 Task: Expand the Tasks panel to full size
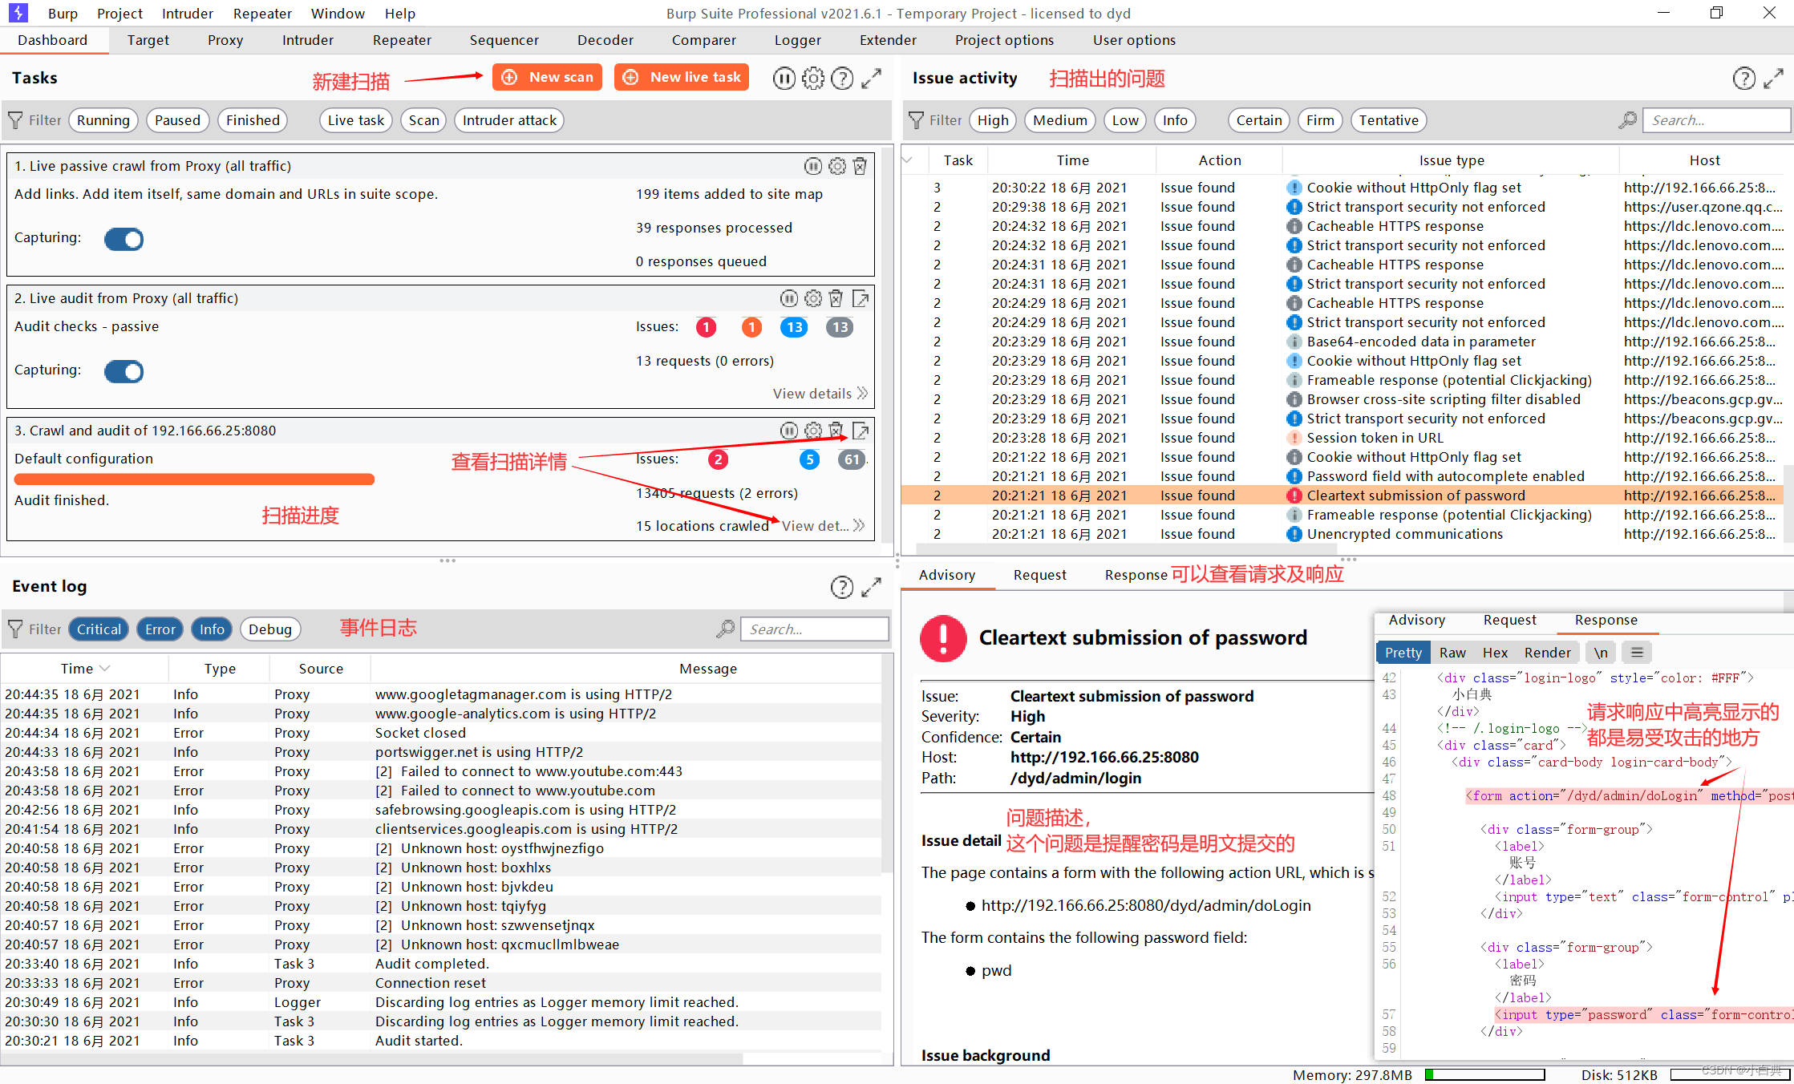[872, 78]
